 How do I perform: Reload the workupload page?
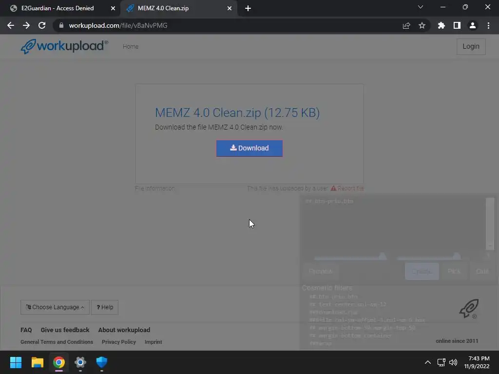pos(42,25)
